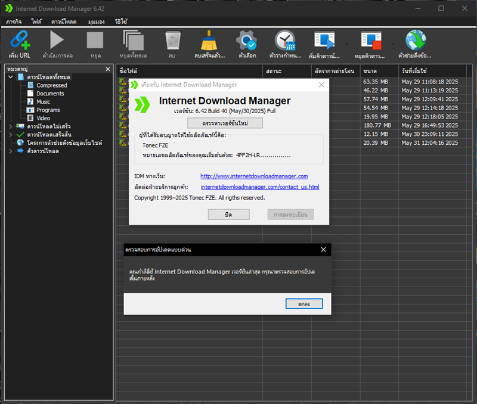Open the internetdownloadmanager.com website link

pos(254,176)
